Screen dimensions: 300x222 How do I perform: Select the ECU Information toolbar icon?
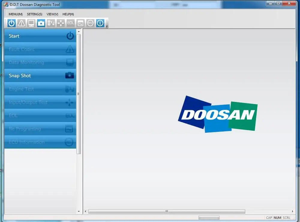[x=90, y=23]
